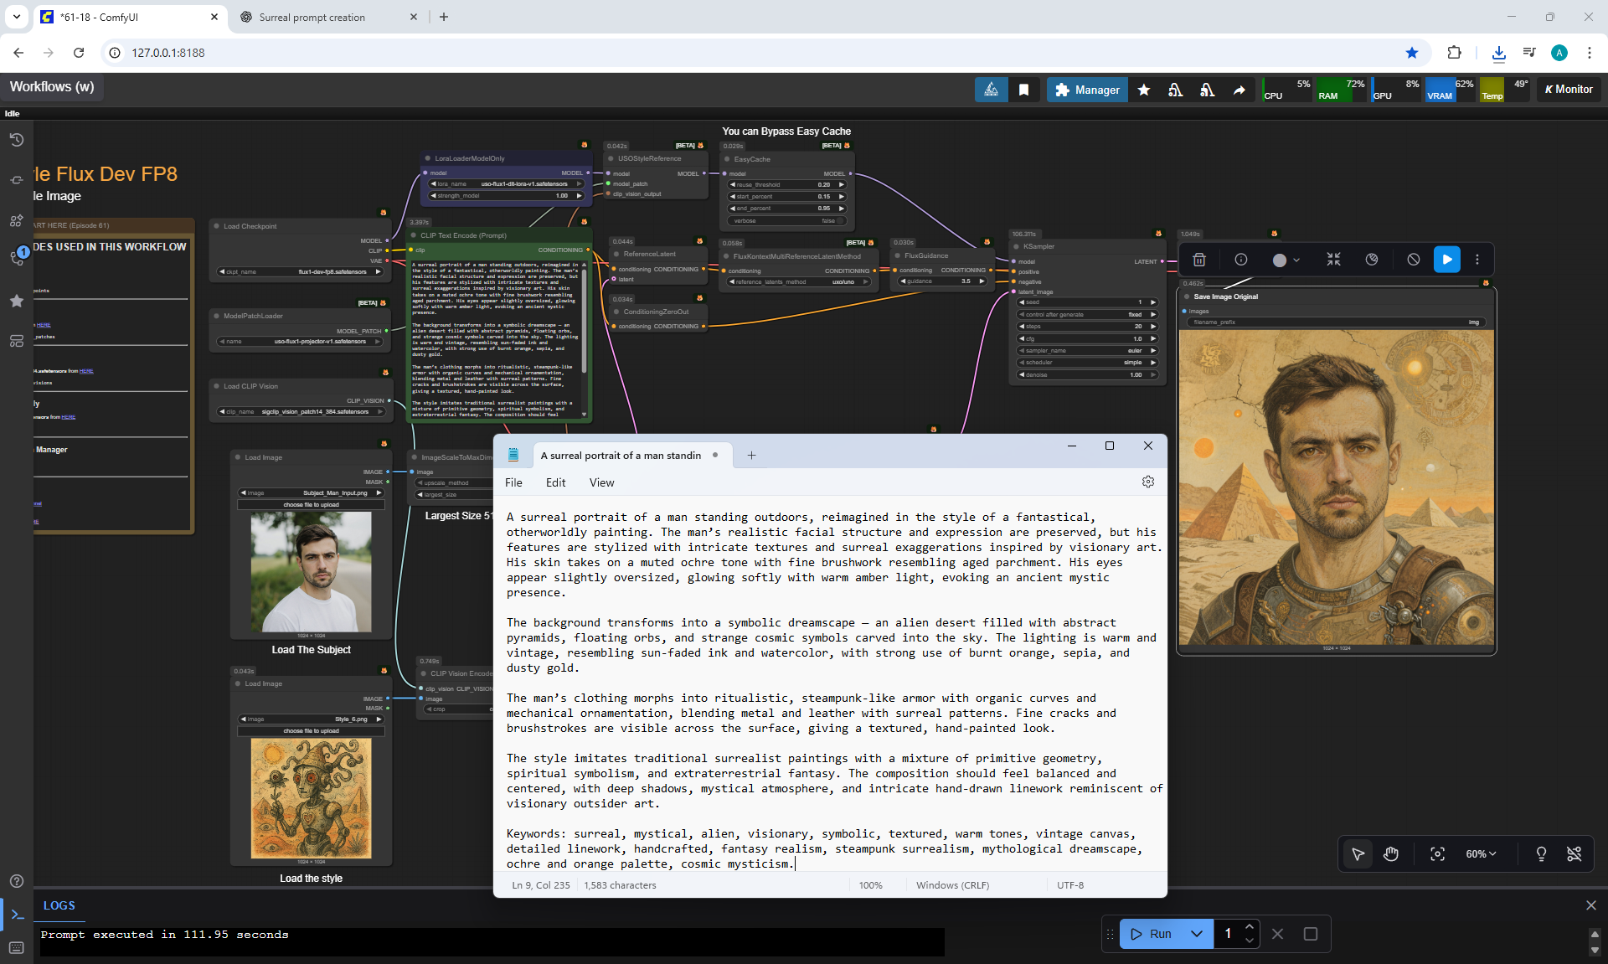Open the 60% zoom level dropdown
The height and width of the screenshot is (964, 1608).
click(1481, 853)
